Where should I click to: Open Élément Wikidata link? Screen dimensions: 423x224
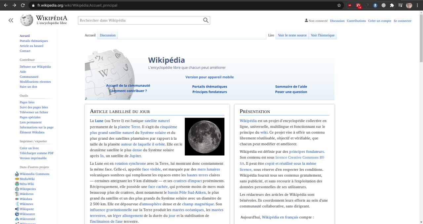[32, 132]
